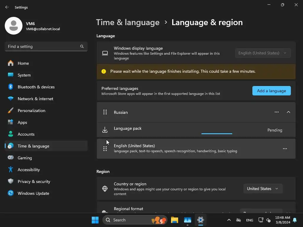Image resolution: width=303 pixels, height=227 pixels.
Task: Open Home in the sidebar
Action: 46,63
